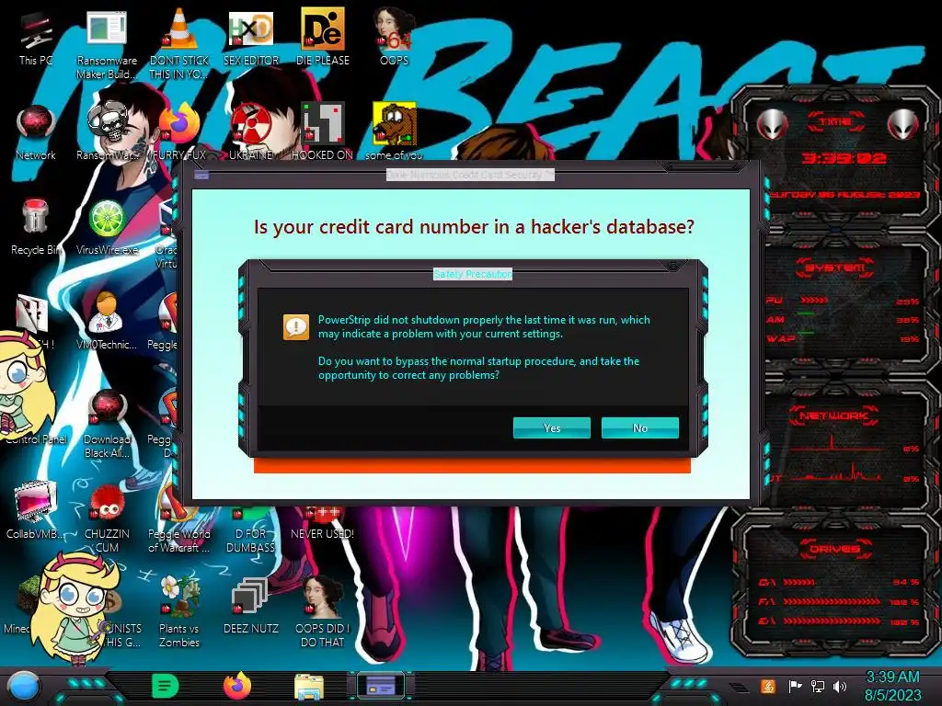Select the CHUZZIN CUM red fuzzball icon
Image resolution: width=942 pixels, height=706 pixels.
(x=107, y=518)
